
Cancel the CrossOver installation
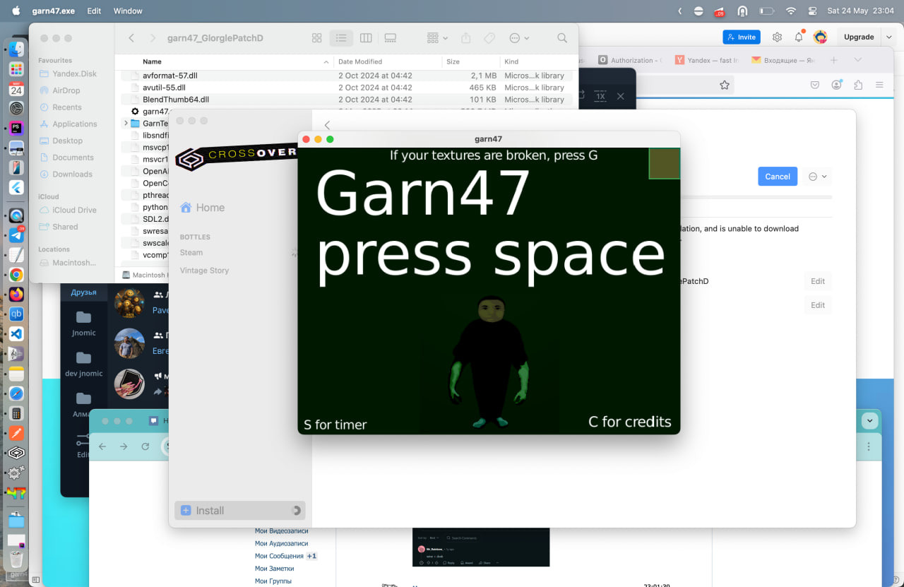tap(778, 177)
